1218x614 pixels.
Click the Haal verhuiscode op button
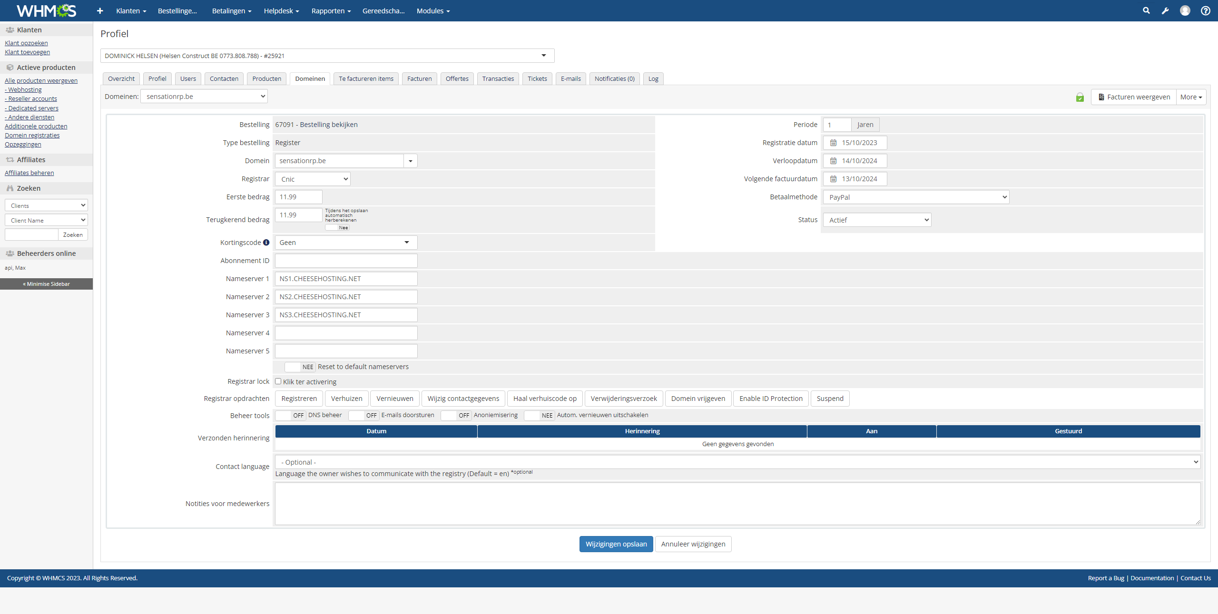click(545, 399)
